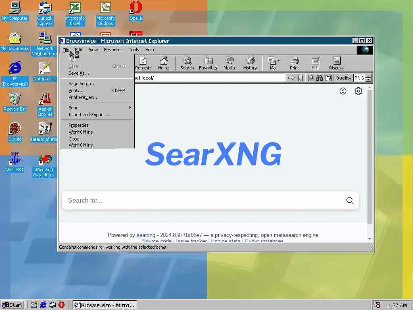Select the Network Neighborhood desktop icon
The width and height of the screenshot is (413, 310).
tap(44, 44)
